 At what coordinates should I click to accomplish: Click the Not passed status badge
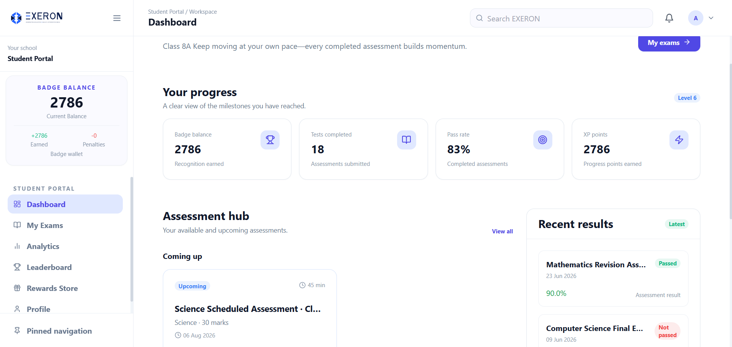tap(668, 331)
